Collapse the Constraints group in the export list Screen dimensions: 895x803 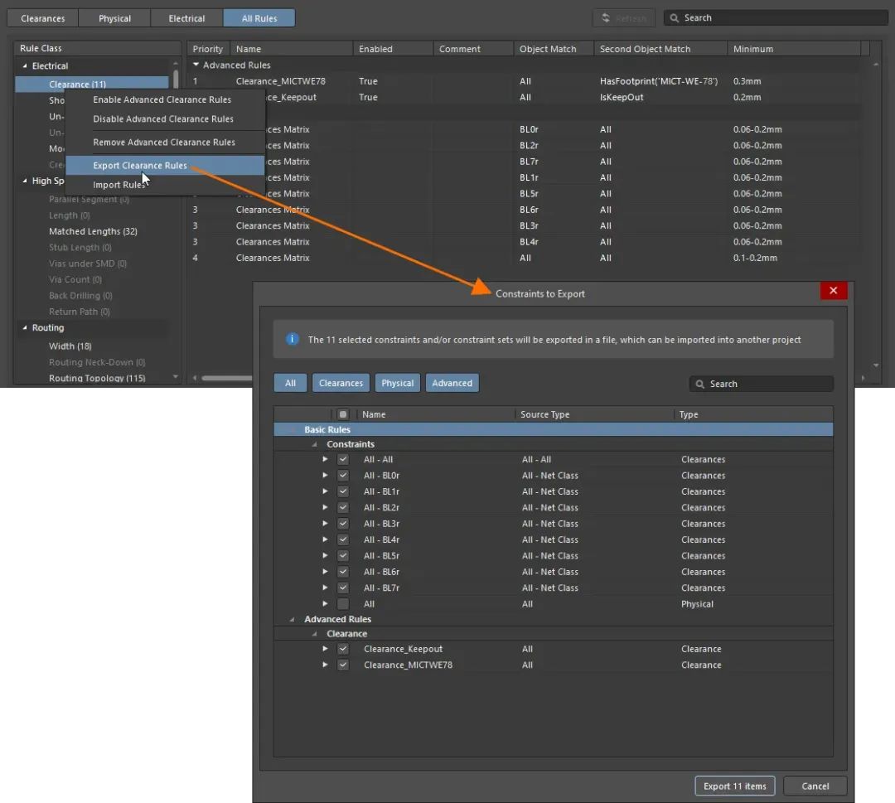(315, 444)
